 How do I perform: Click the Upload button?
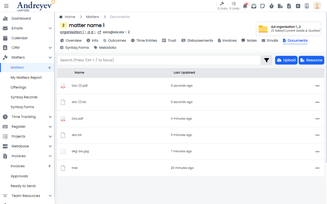point(286,60)
